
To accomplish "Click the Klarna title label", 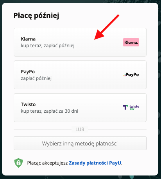I will tap(28, 39).
